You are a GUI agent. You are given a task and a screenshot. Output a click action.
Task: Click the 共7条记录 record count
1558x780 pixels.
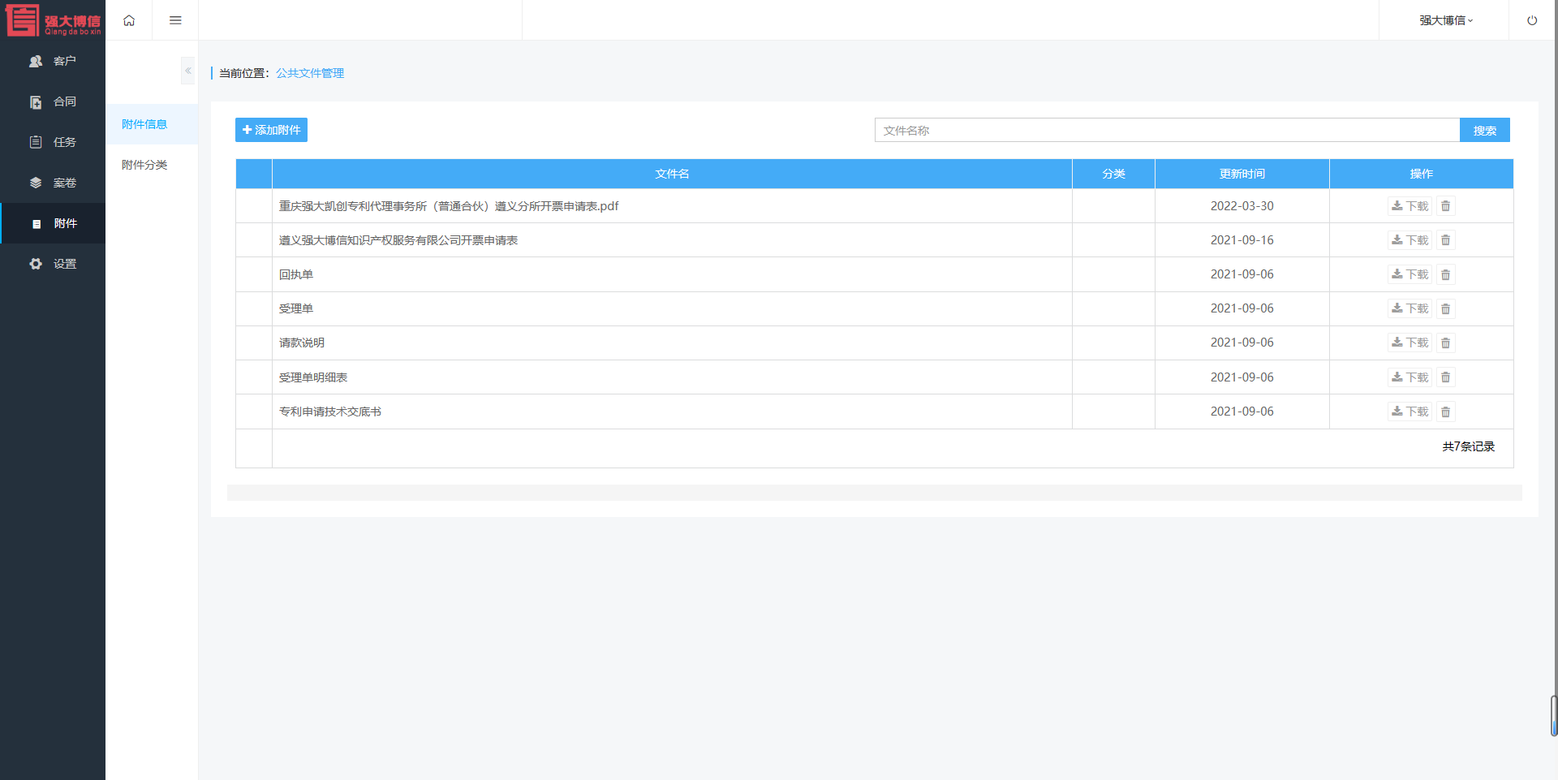click(1469, 446)
